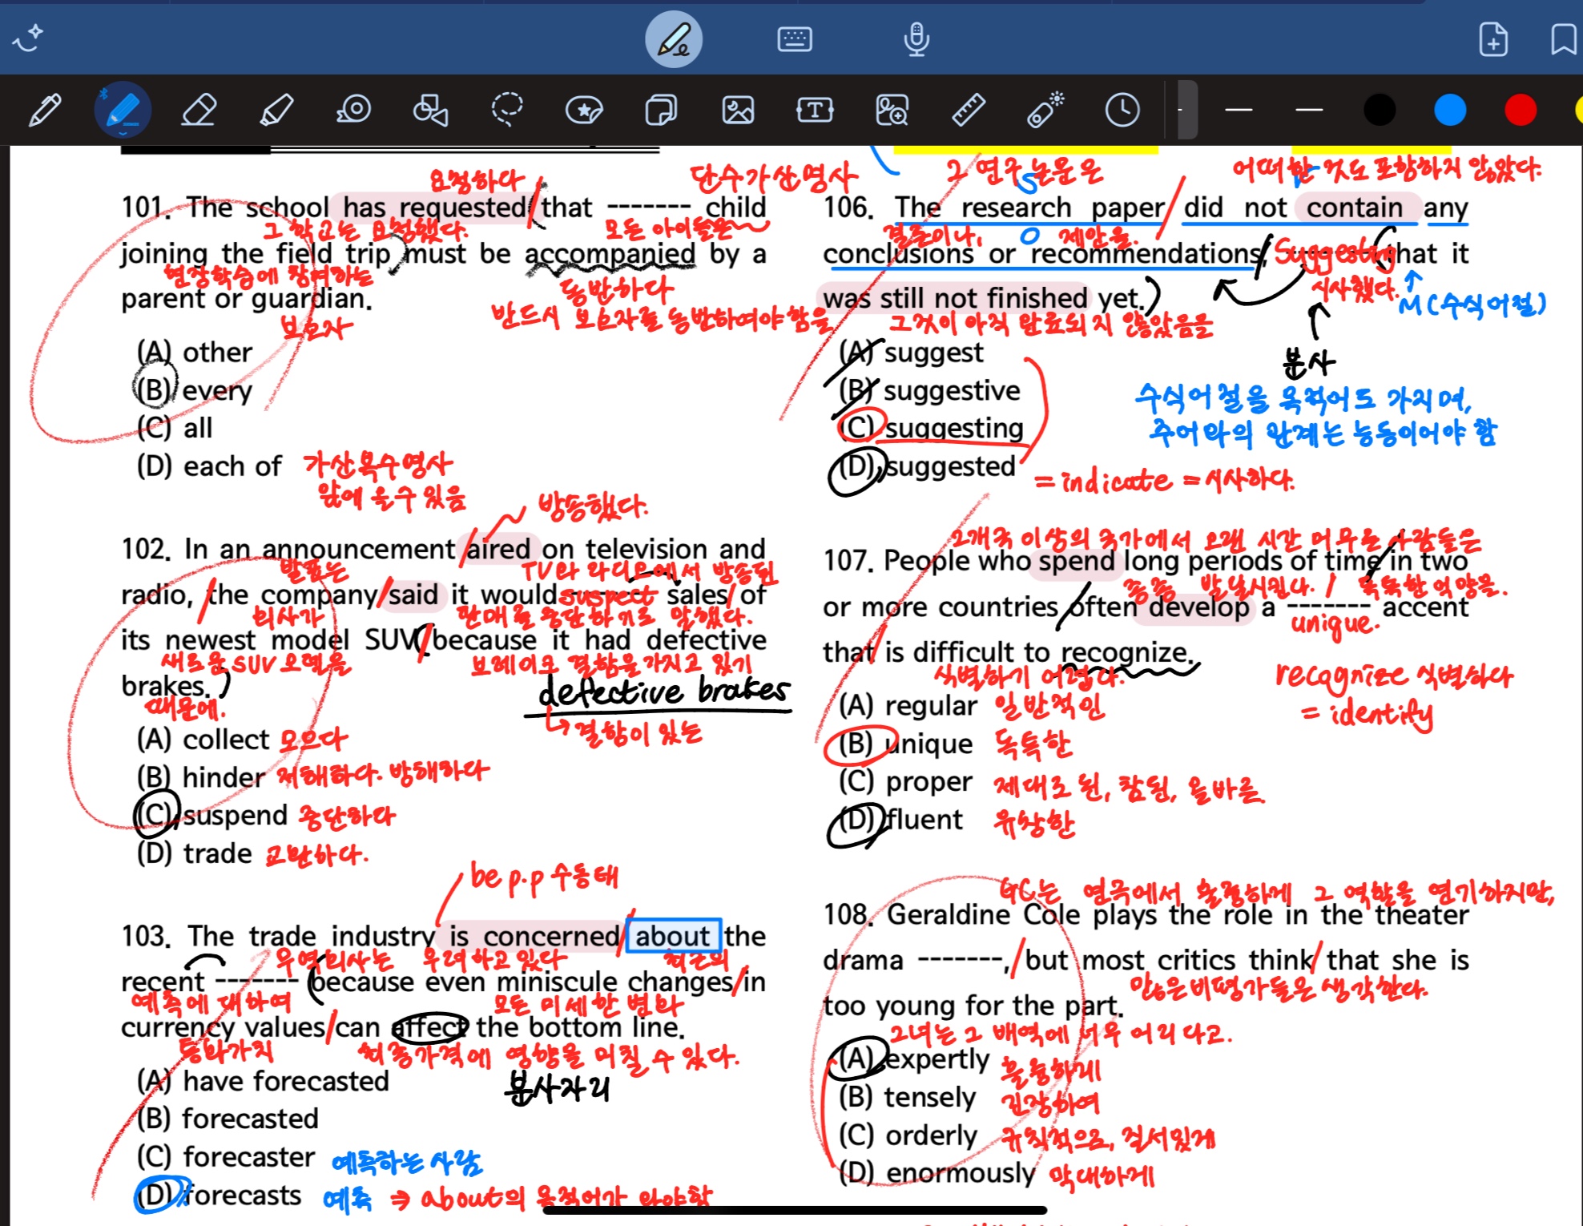This screenshot has height=1226, width=1583.
Task: Select the highlighter tool
Action: (x=276, y=110)
